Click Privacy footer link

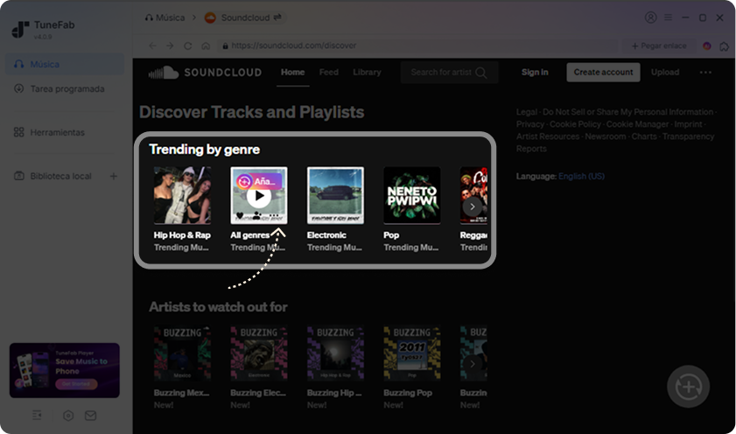pos(530,124)
